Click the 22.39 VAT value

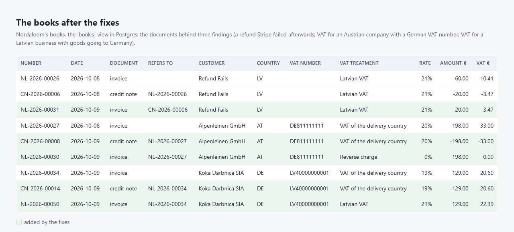click(x=487, y=204)
